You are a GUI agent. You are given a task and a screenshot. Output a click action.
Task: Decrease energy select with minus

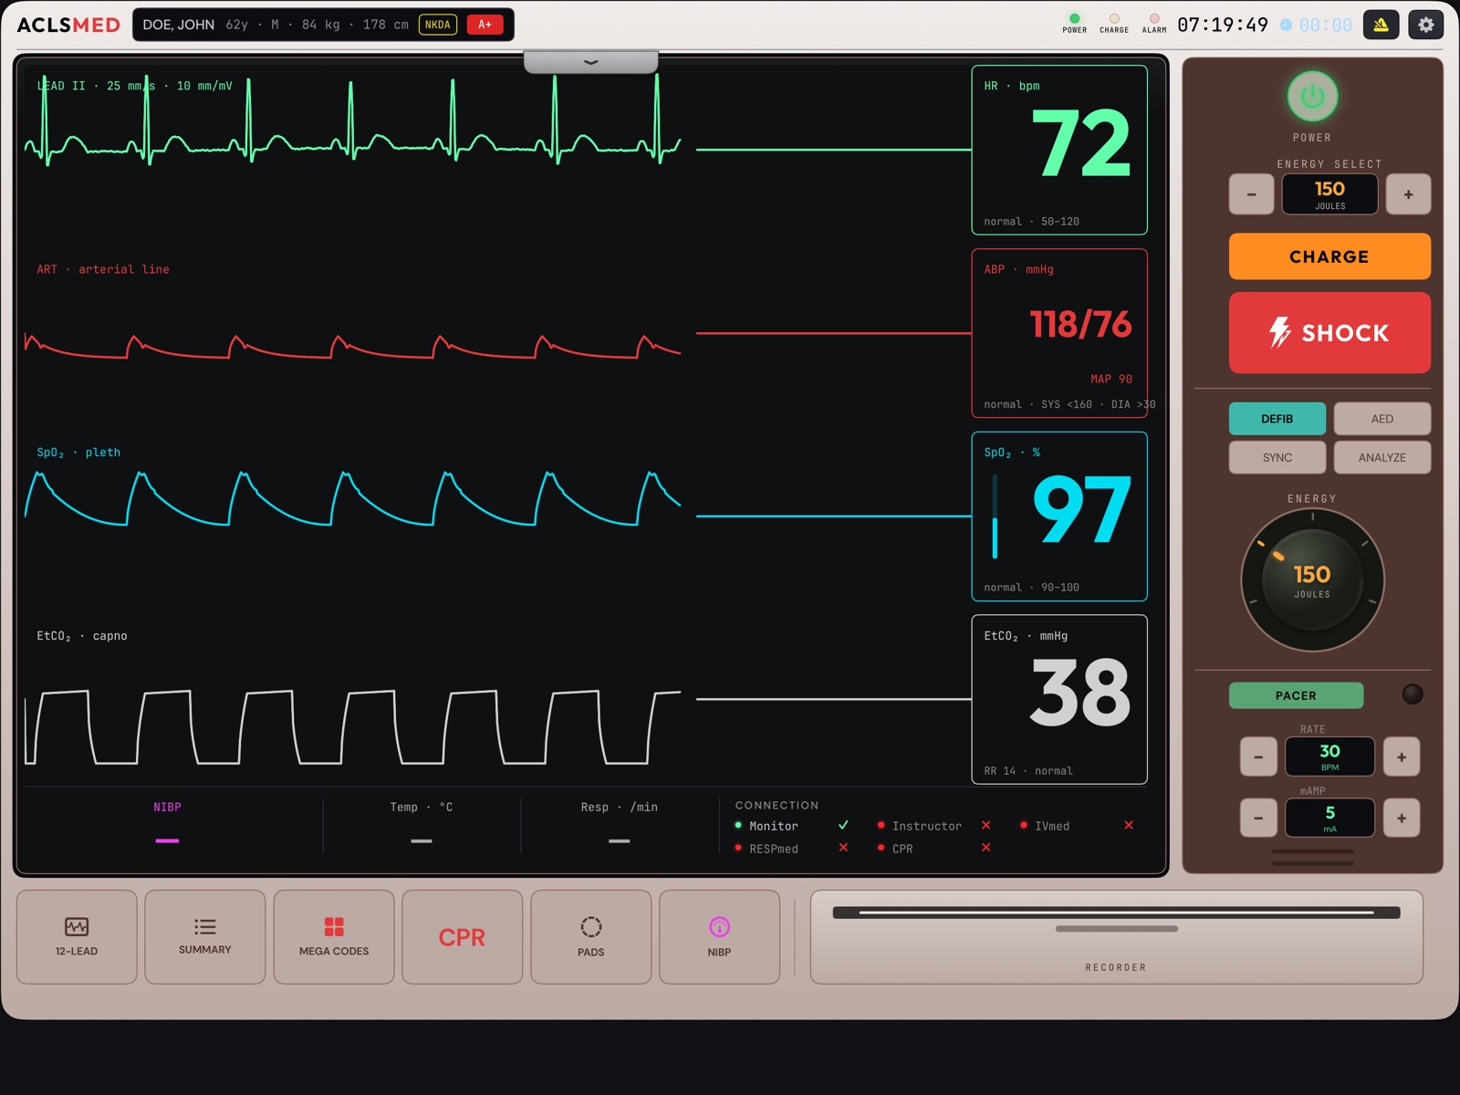(1251, 194)
